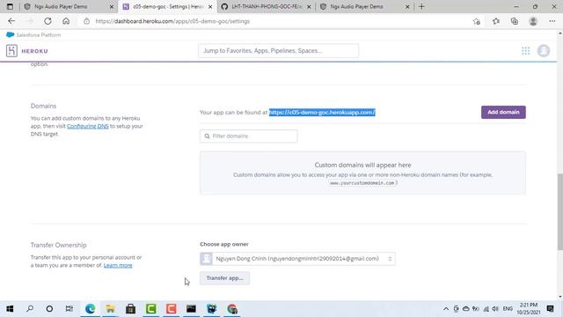Open Microsoft Store from taskbar

pyautogui.click(x=131, y=309)
